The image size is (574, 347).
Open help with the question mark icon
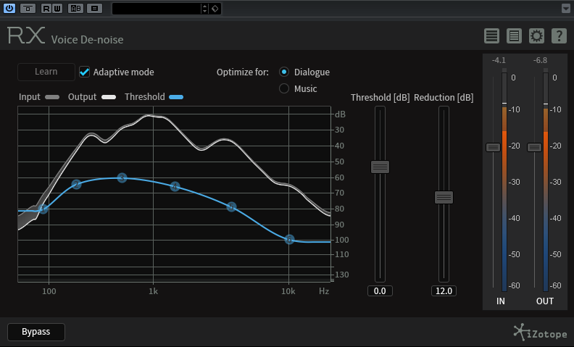559,36
